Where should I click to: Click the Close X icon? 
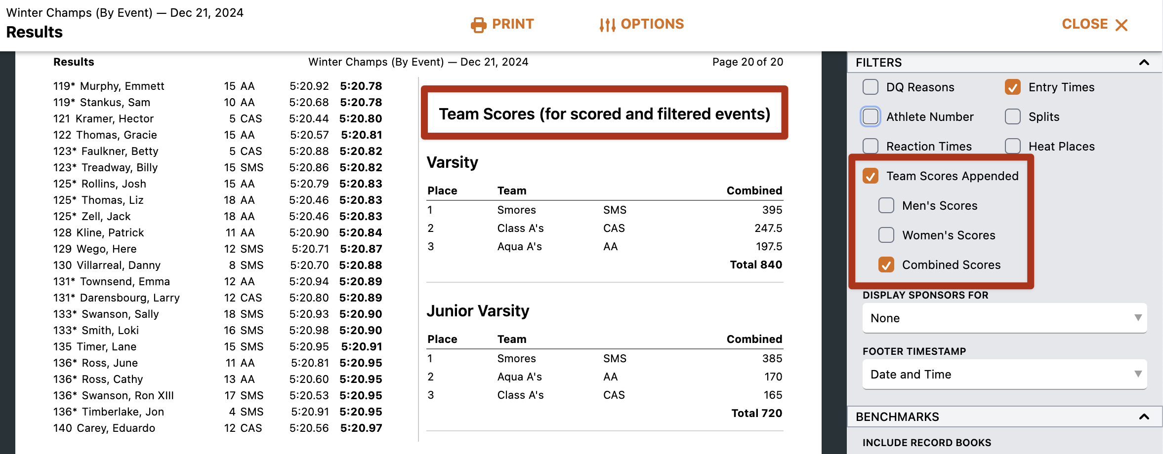click(x=1121, y=25)
